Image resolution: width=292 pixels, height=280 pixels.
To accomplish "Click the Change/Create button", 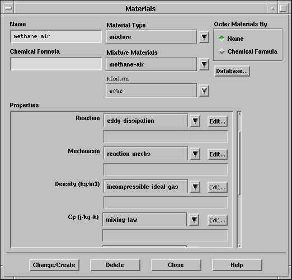I will click(54, 265).
